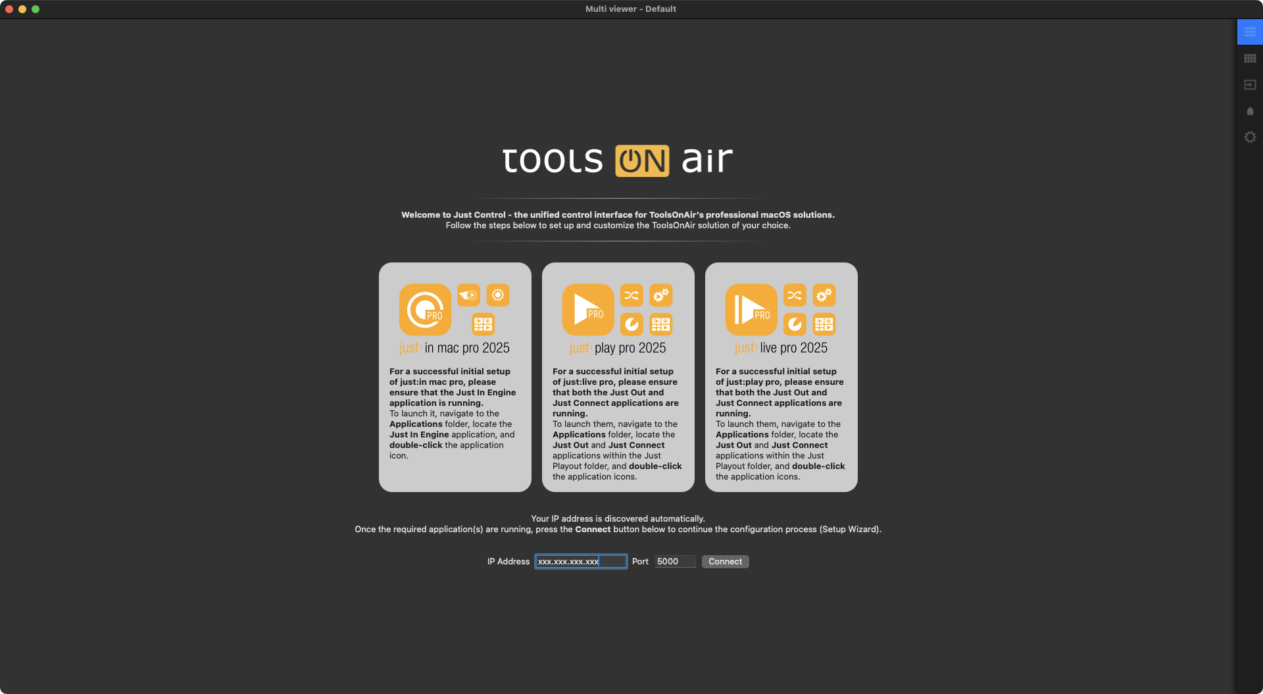Click the multiview grid icon in the just:in card

[483, 324]
